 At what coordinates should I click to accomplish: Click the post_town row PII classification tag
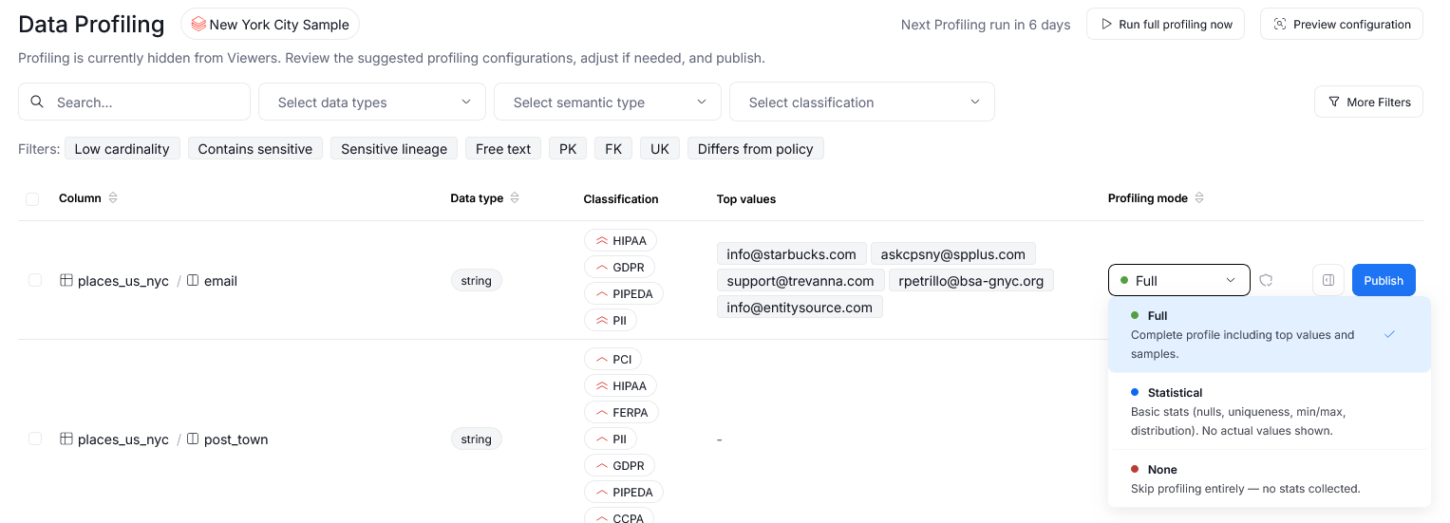tap(611, 439)
